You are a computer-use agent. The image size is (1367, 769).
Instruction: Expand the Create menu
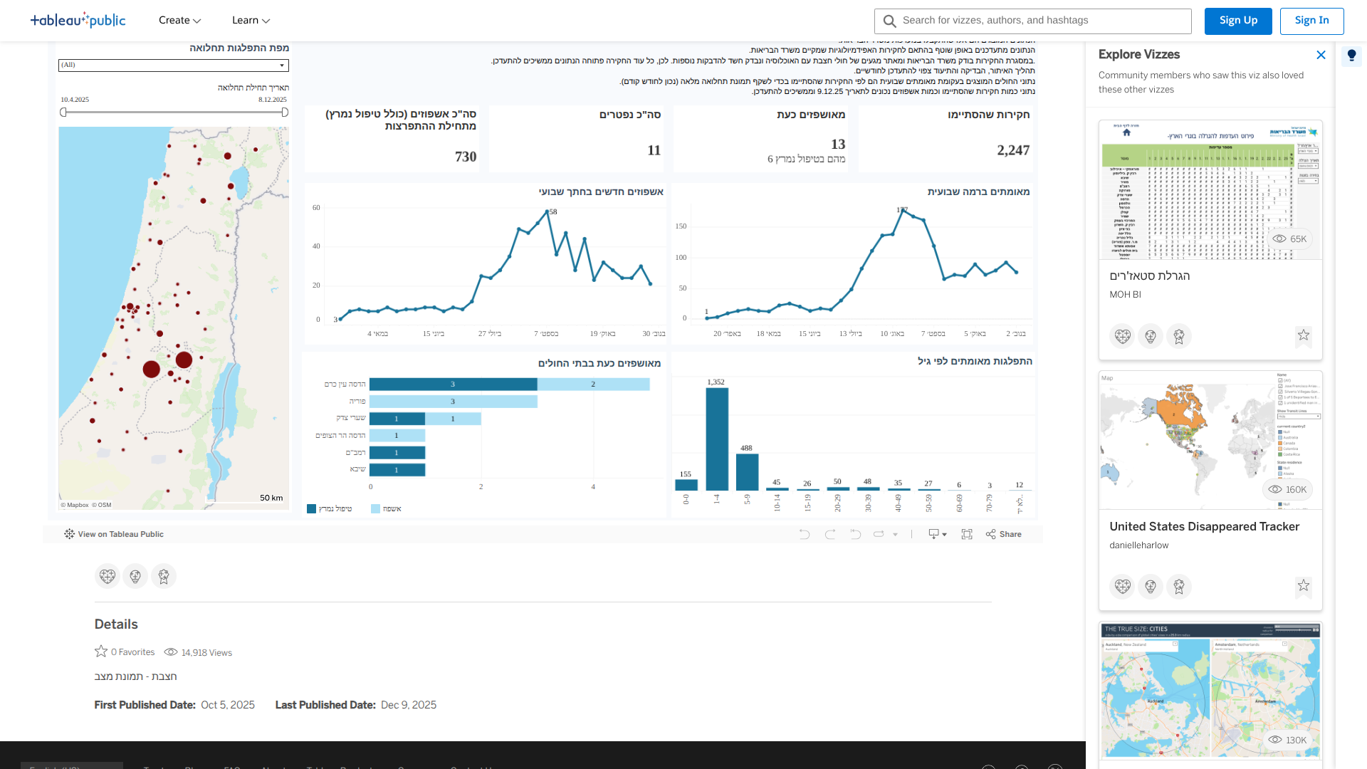coord(179,21)
